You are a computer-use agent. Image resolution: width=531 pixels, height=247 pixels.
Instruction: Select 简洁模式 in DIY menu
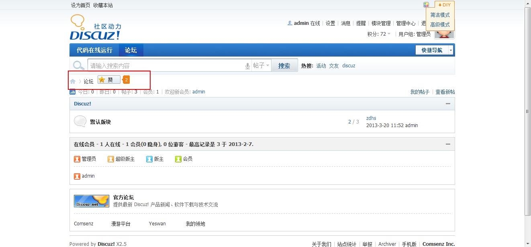(440, 15)
